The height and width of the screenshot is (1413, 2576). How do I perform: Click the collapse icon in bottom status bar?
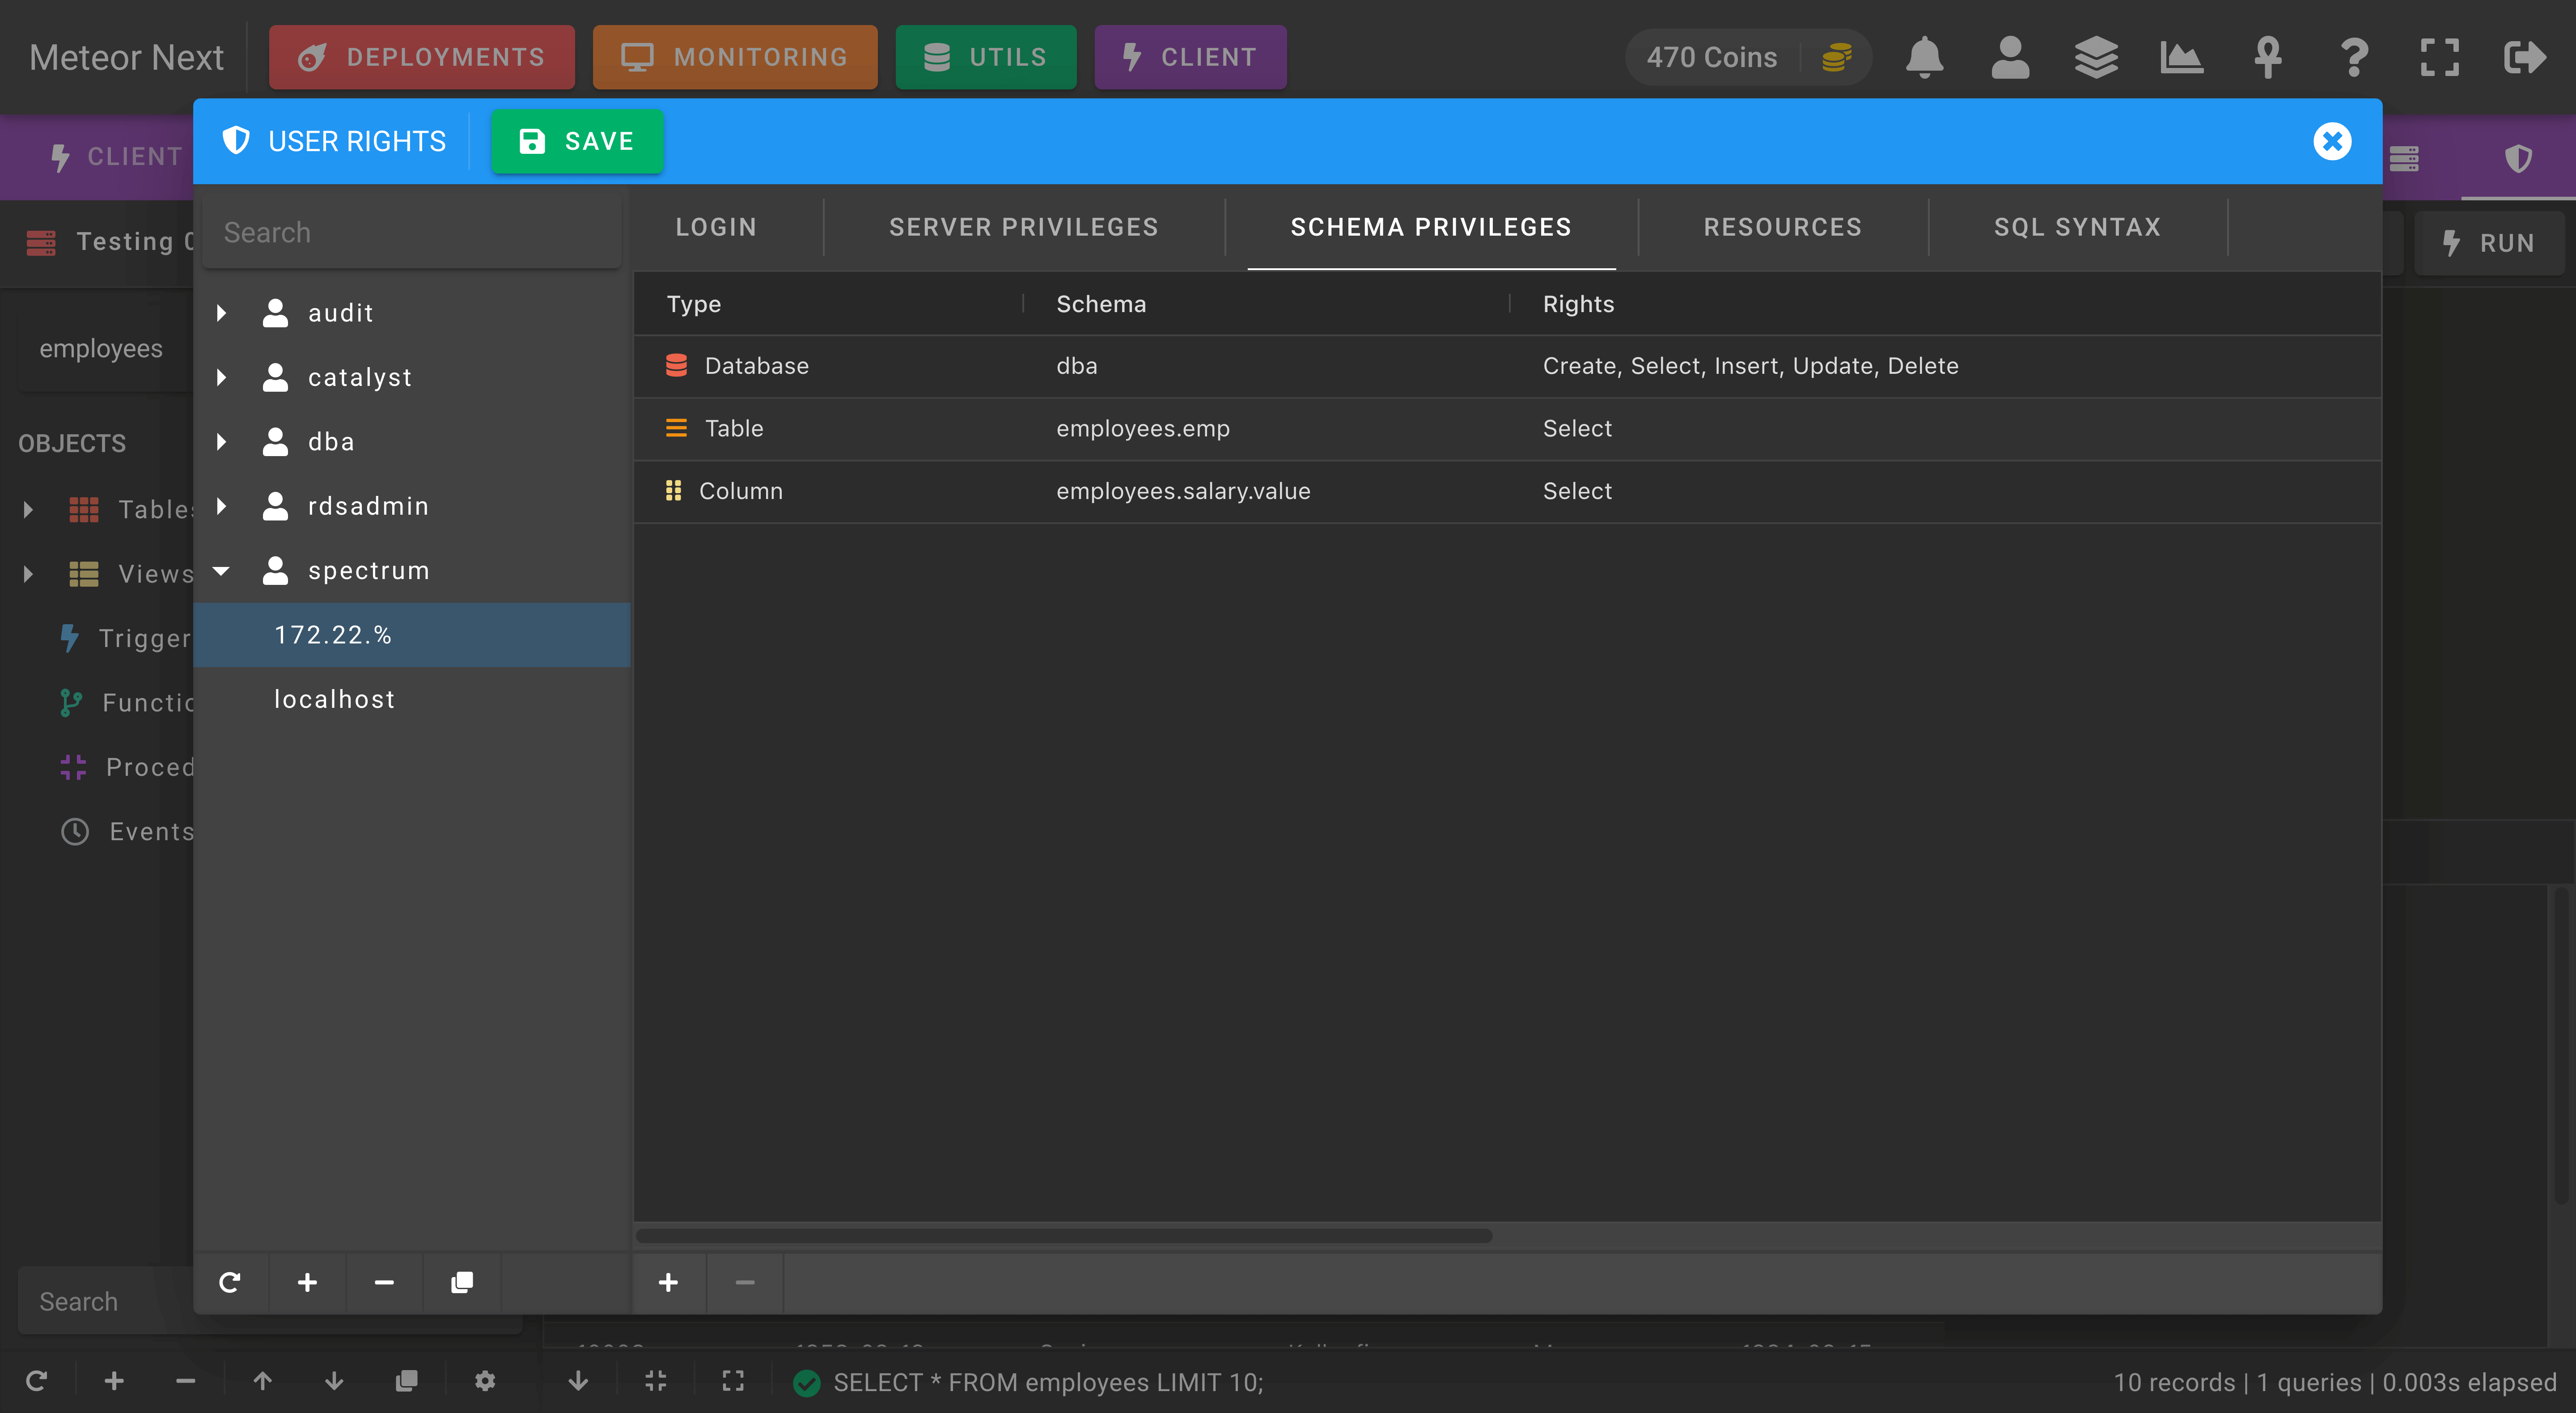tap(656, 1381)
